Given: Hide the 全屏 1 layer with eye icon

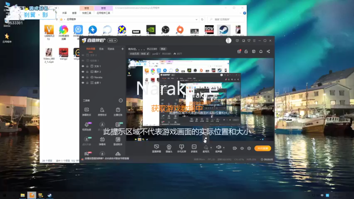Looking at the screenshot, I should tap(83, 83).
